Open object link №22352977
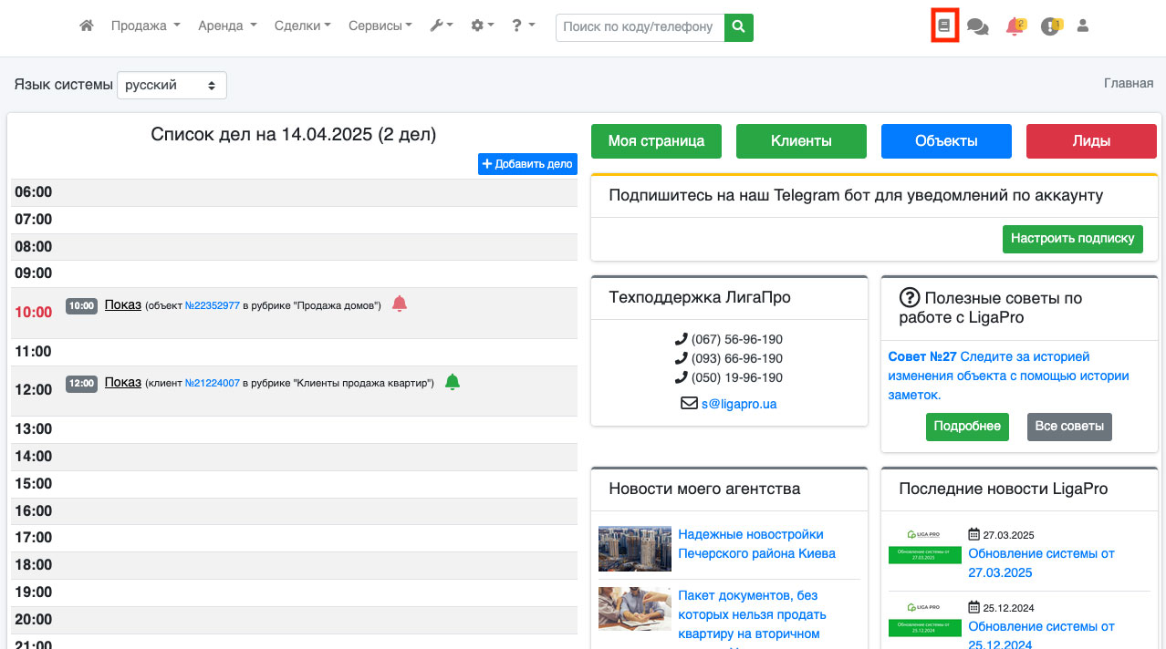 pos(212,306)
